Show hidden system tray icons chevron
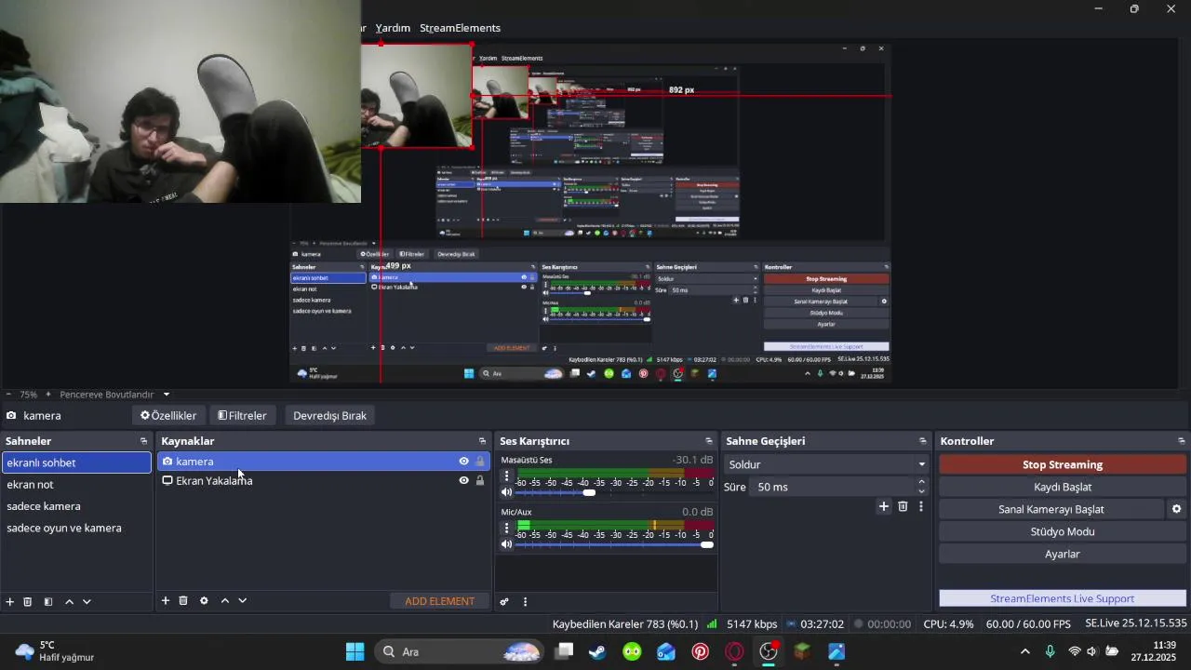This screenshot has height=670, width=1191. pyautogui.click(x=1025, y=651)
